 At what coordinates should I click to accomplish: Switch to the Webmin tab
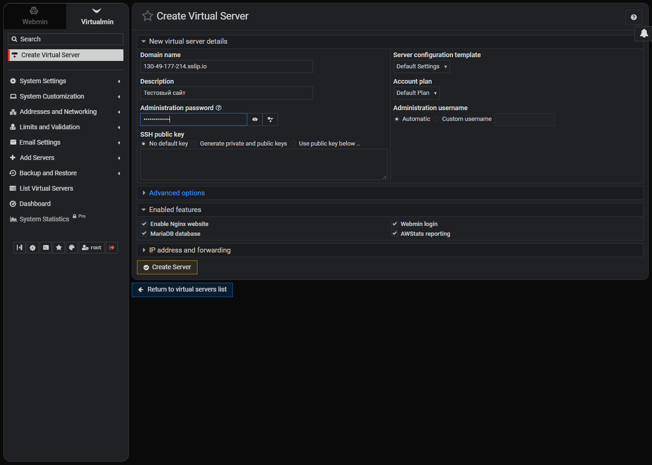click(35, 16)
